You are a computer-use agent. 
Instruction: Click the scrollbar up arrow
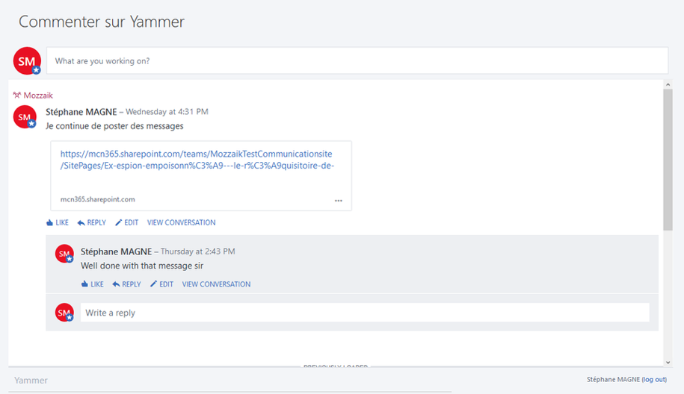pos(668,84)
